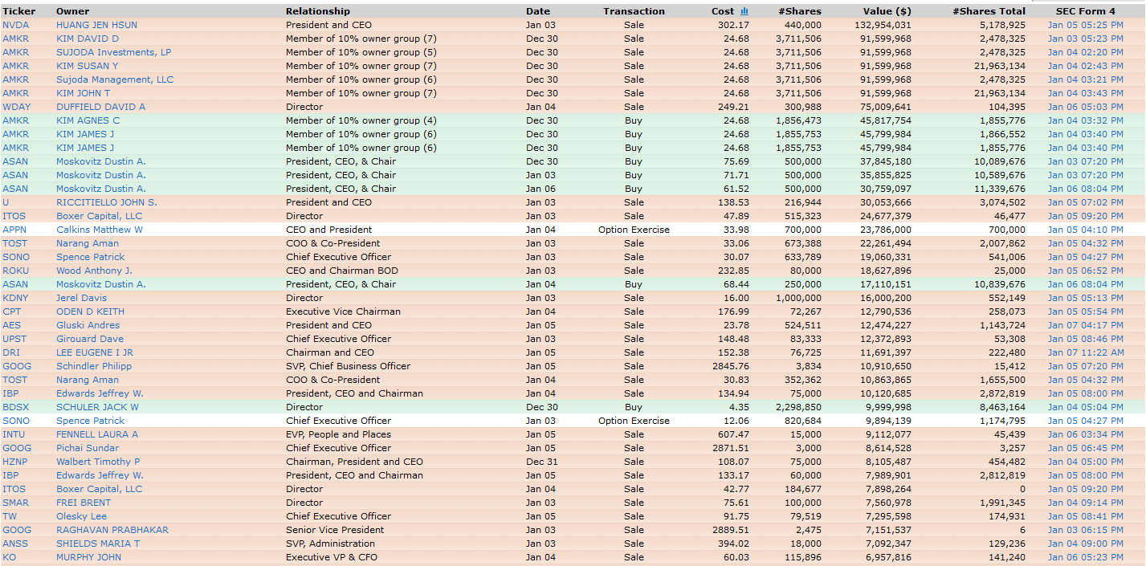This screenshot has height=566, width=1146.
Task: Open SEC filing Jan 06 05:23 PM
Action: pos(1085,557)
